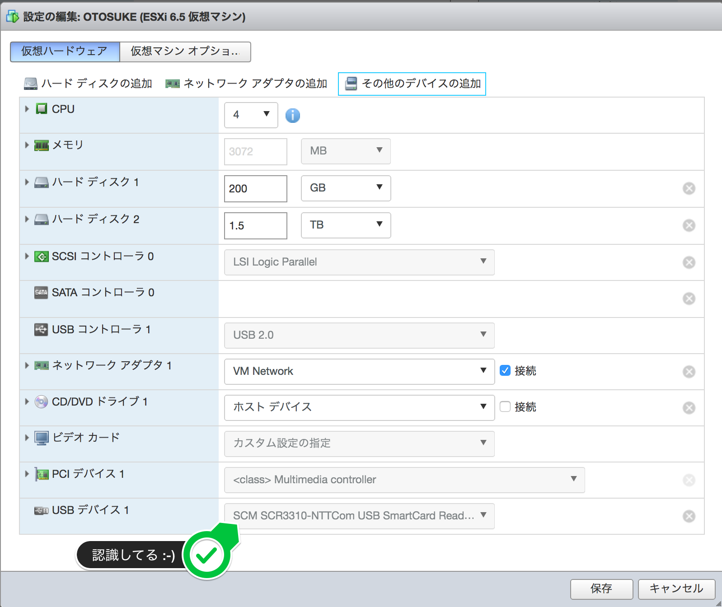Remove Hard Disk 1 with its X icon
The image size is (722, 607).
(689, 188)
